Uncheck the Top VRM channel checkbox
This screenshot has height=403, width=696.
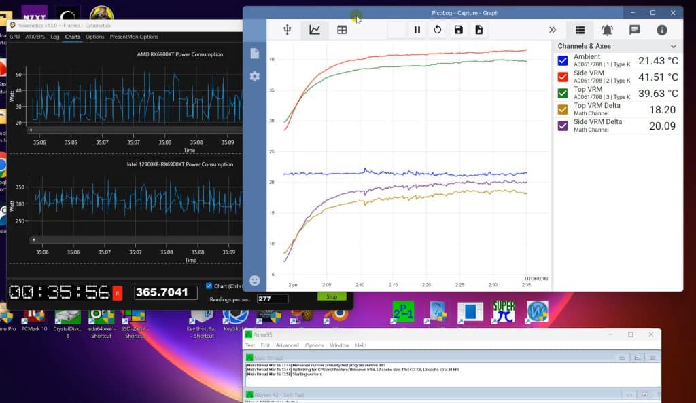[x=562, y=94]
